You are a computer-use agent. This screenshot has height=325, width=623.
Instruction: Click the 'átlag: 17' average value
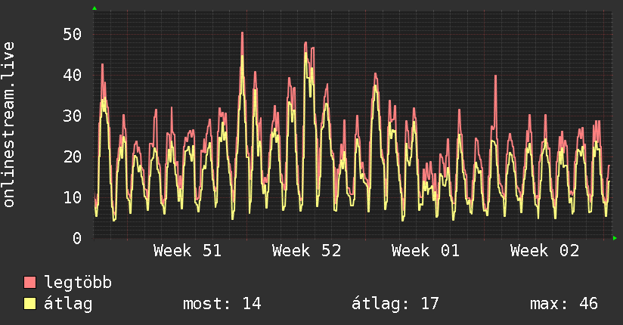coord(395,304)
